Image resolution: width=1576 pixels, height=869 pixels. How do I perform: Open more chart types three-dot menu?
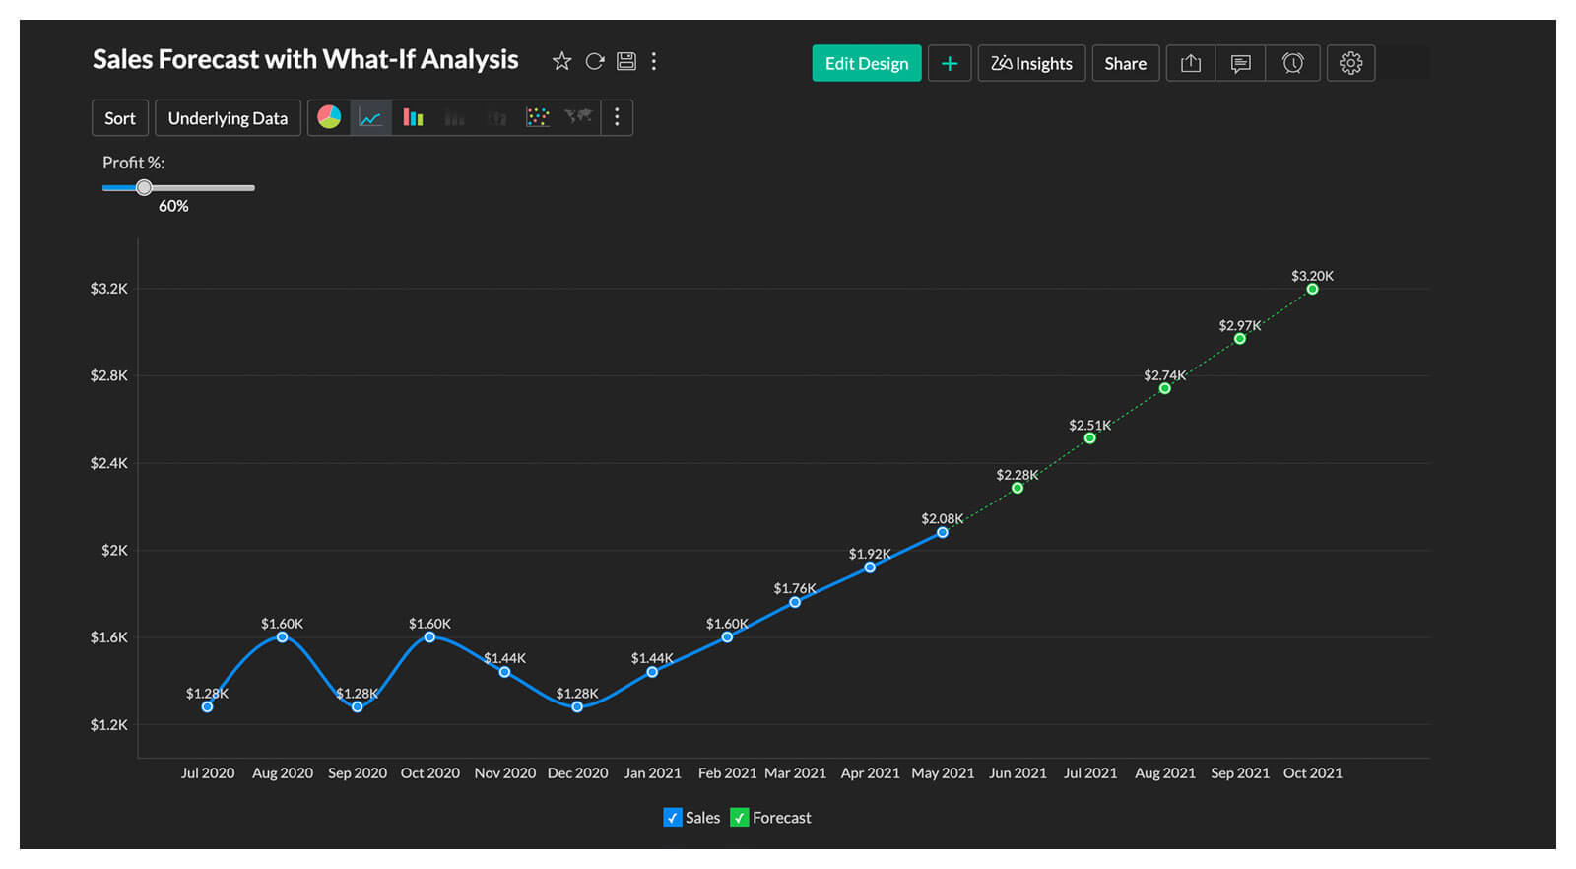point(617,118)
